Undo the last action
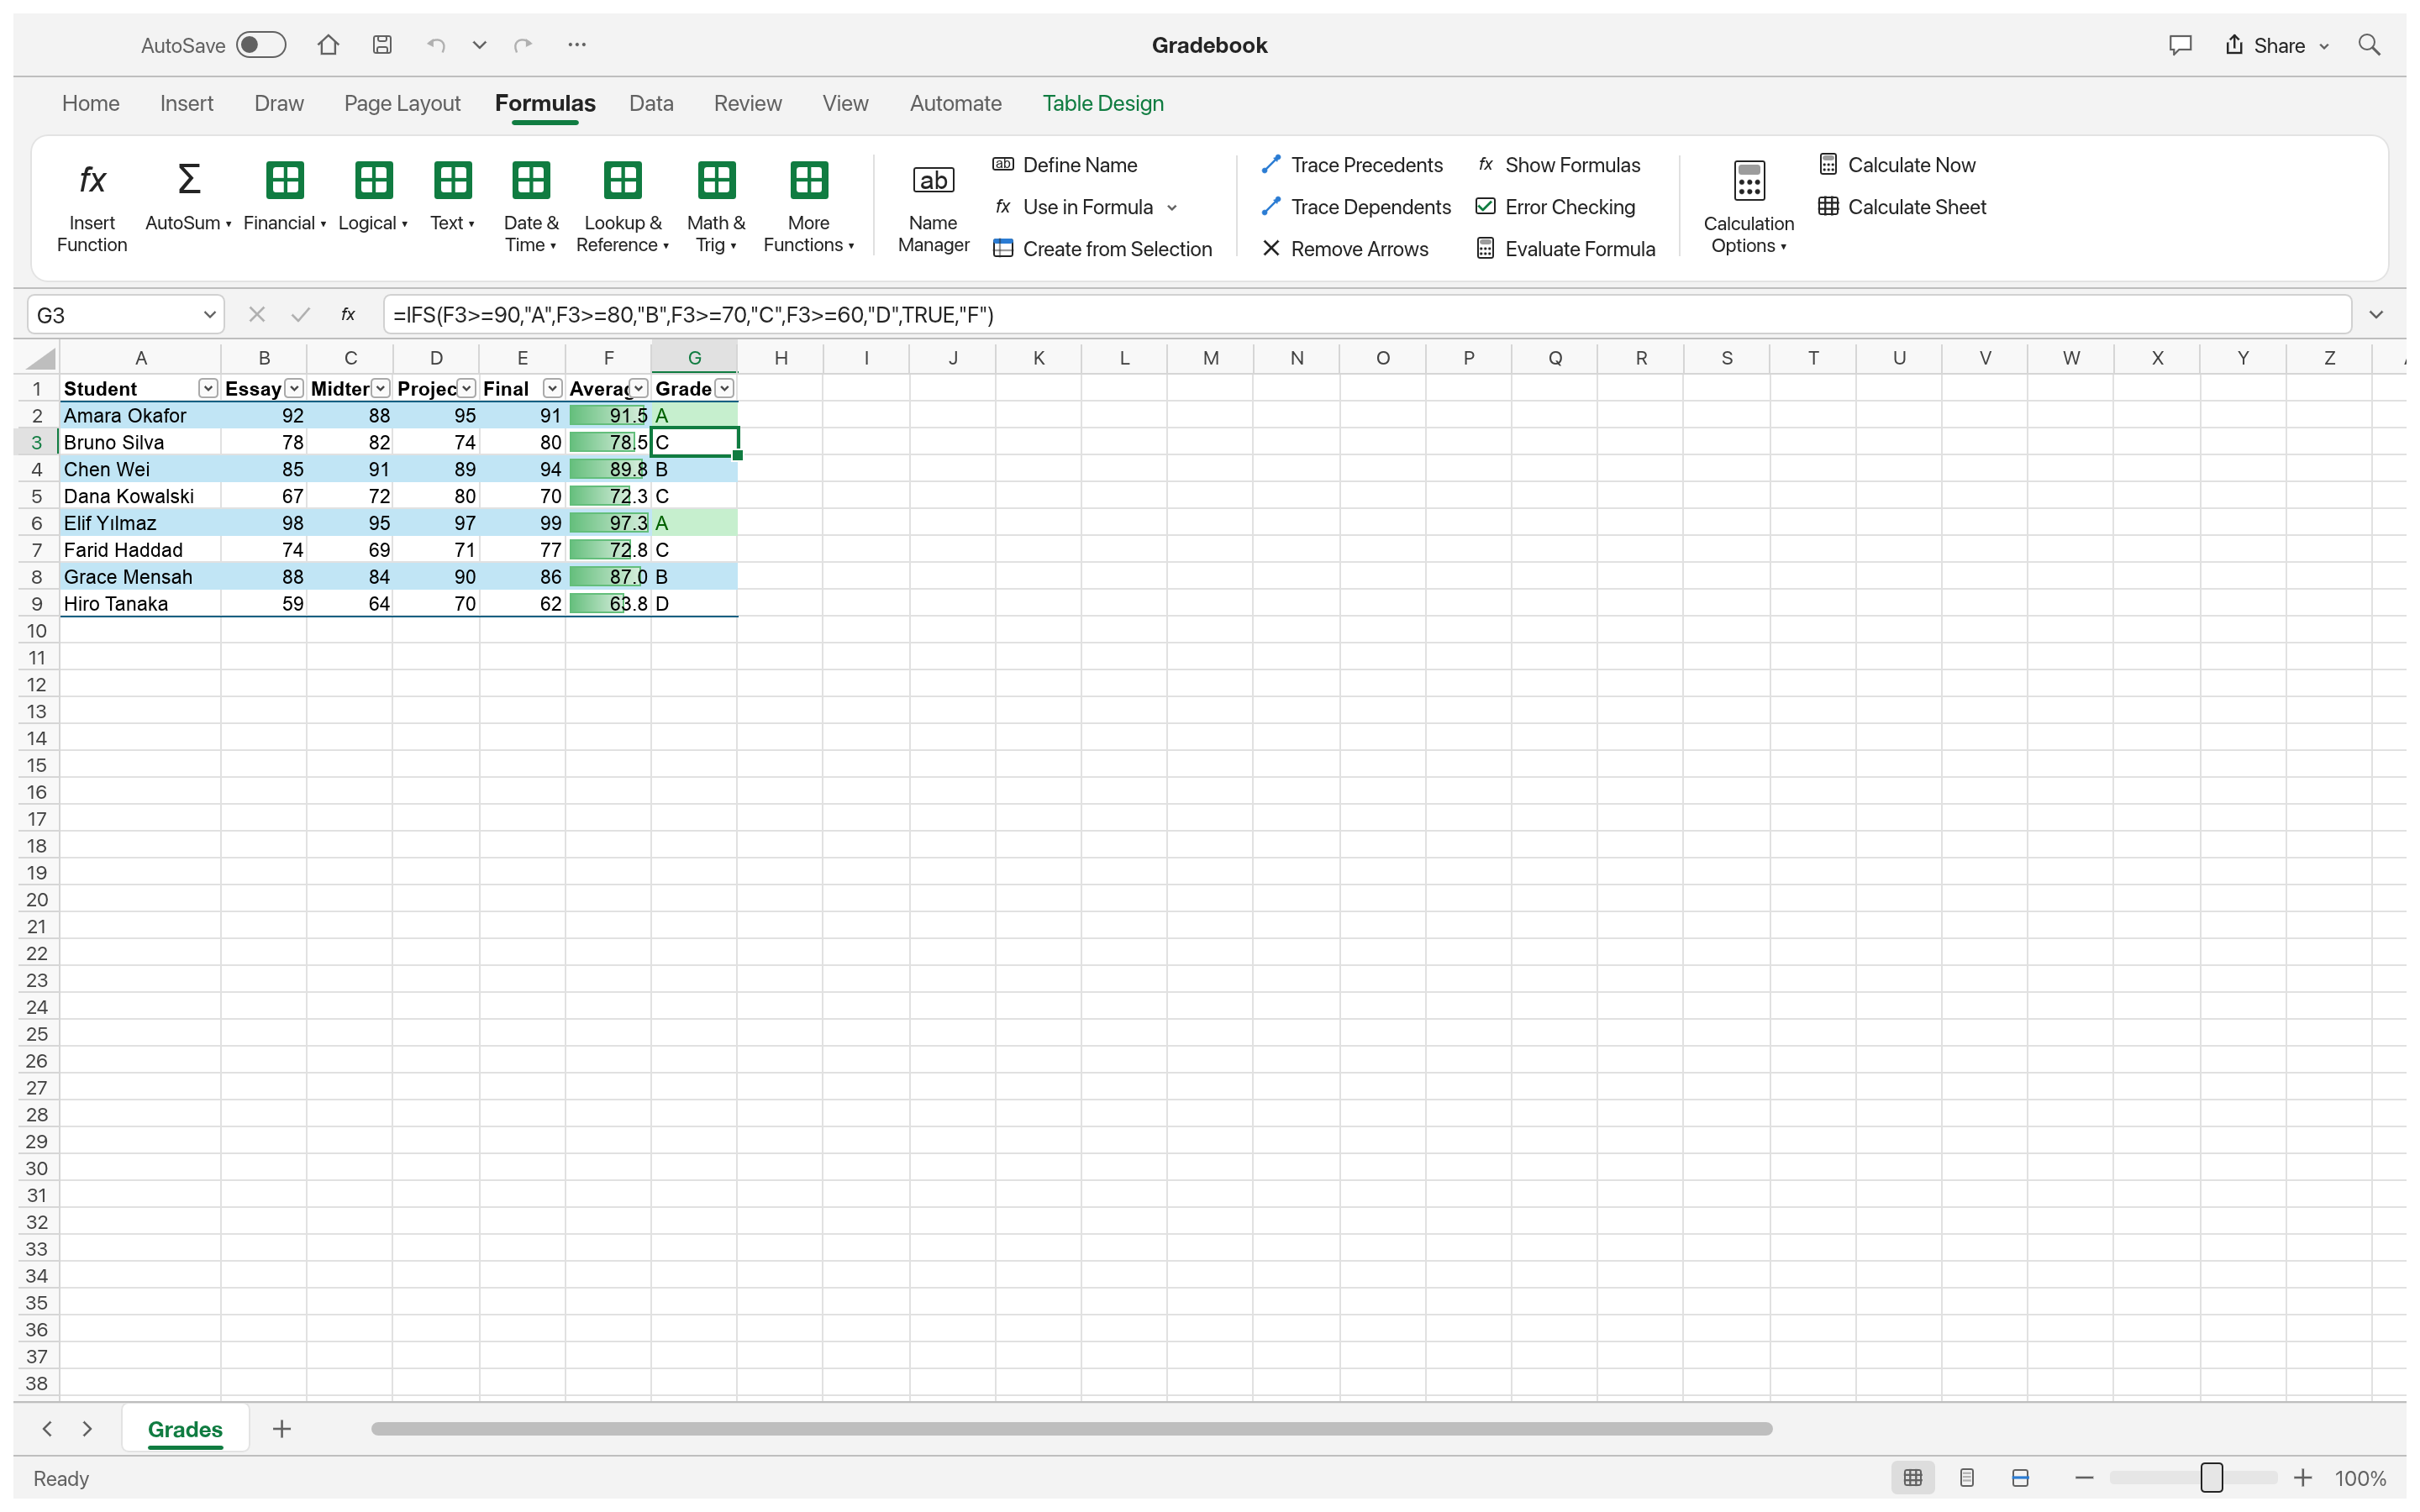 click(436, 45)
